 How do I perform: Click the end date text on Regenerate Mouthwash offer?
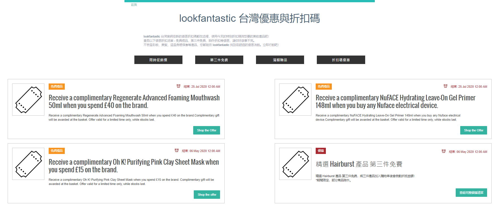(202, 87)
